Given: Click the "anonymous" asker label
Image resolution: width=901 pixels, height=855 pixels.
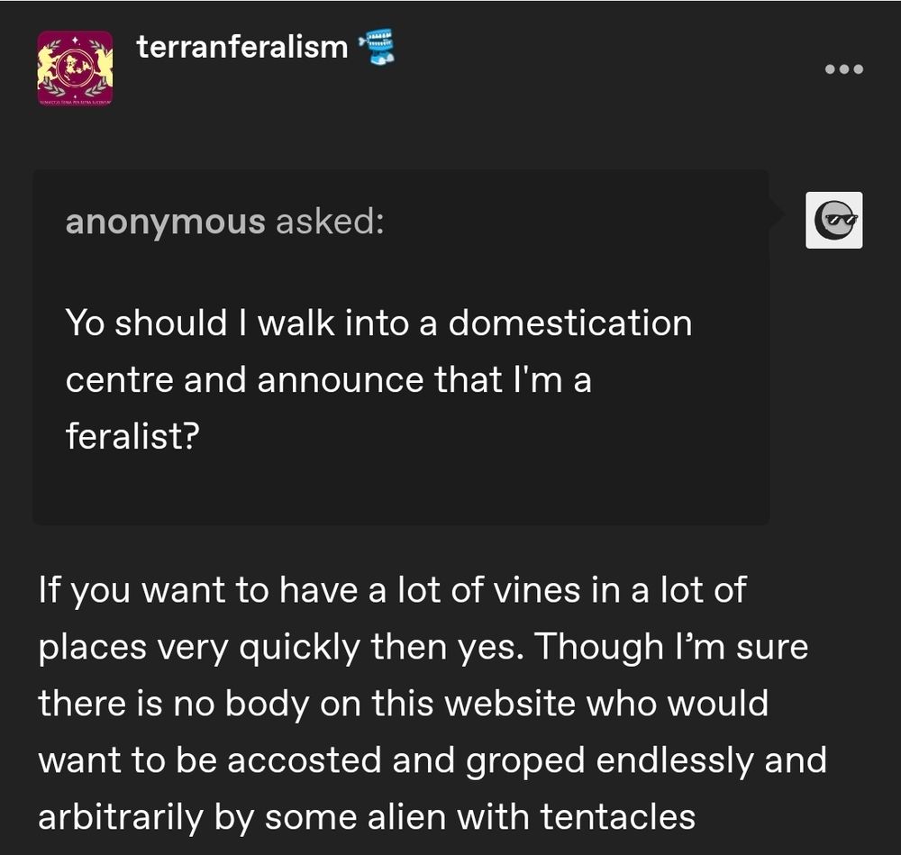Looking at the screenshot, I should coord(165,221).
